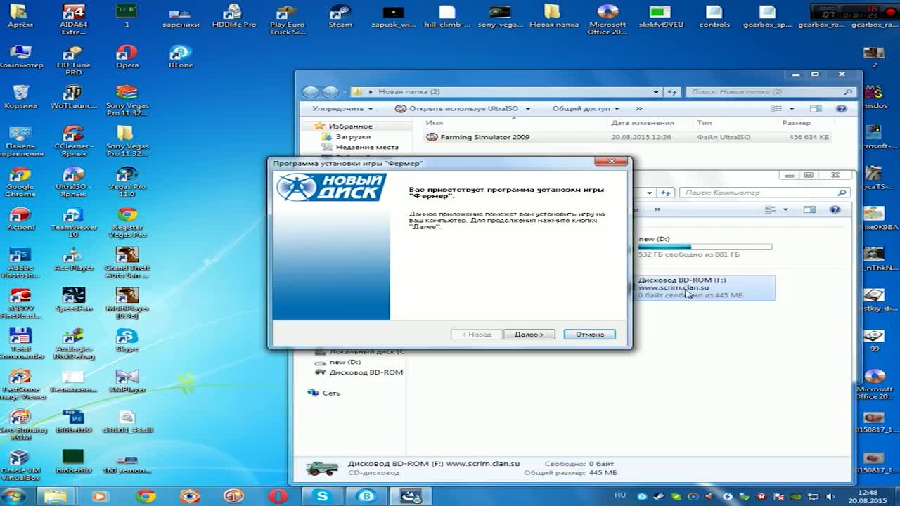This screenshot has width=900, height=506.
Task: Open Windows Explorer from the taskbar
Action: click(56, 496)
